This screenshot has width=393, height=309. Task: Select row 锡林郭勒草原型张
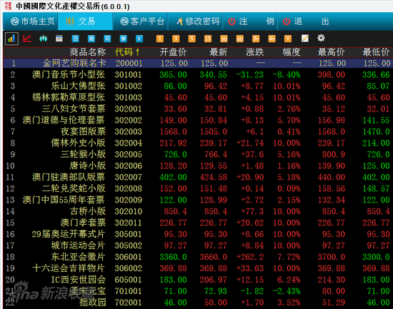tap(198, 97)
